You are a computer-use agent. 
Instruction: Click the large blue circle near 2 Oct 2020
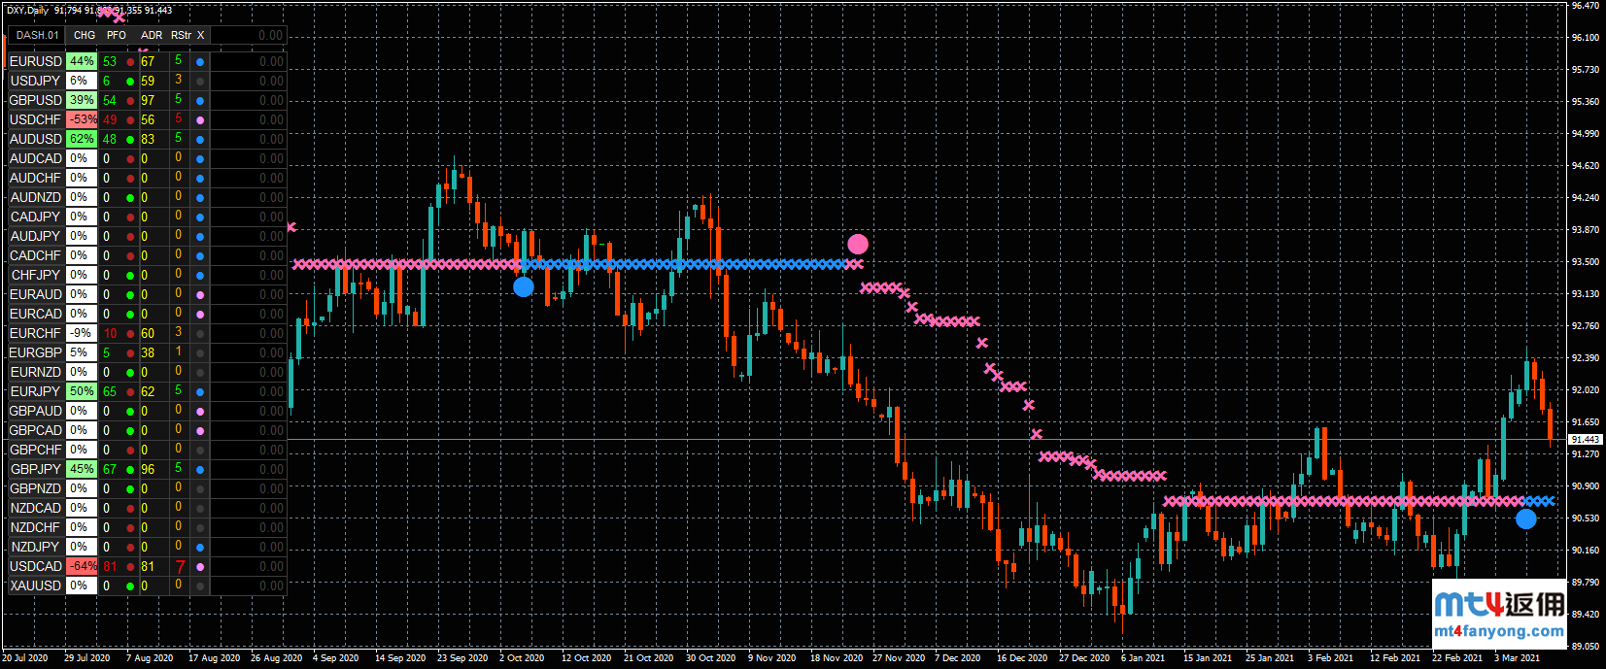tap(523, 286)
